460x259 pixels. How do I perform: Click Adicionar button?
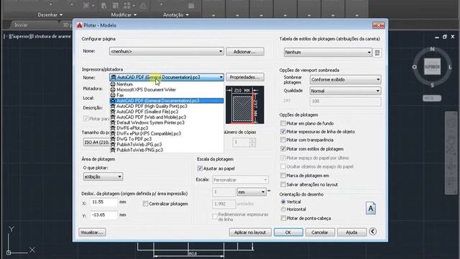point(245,52)
